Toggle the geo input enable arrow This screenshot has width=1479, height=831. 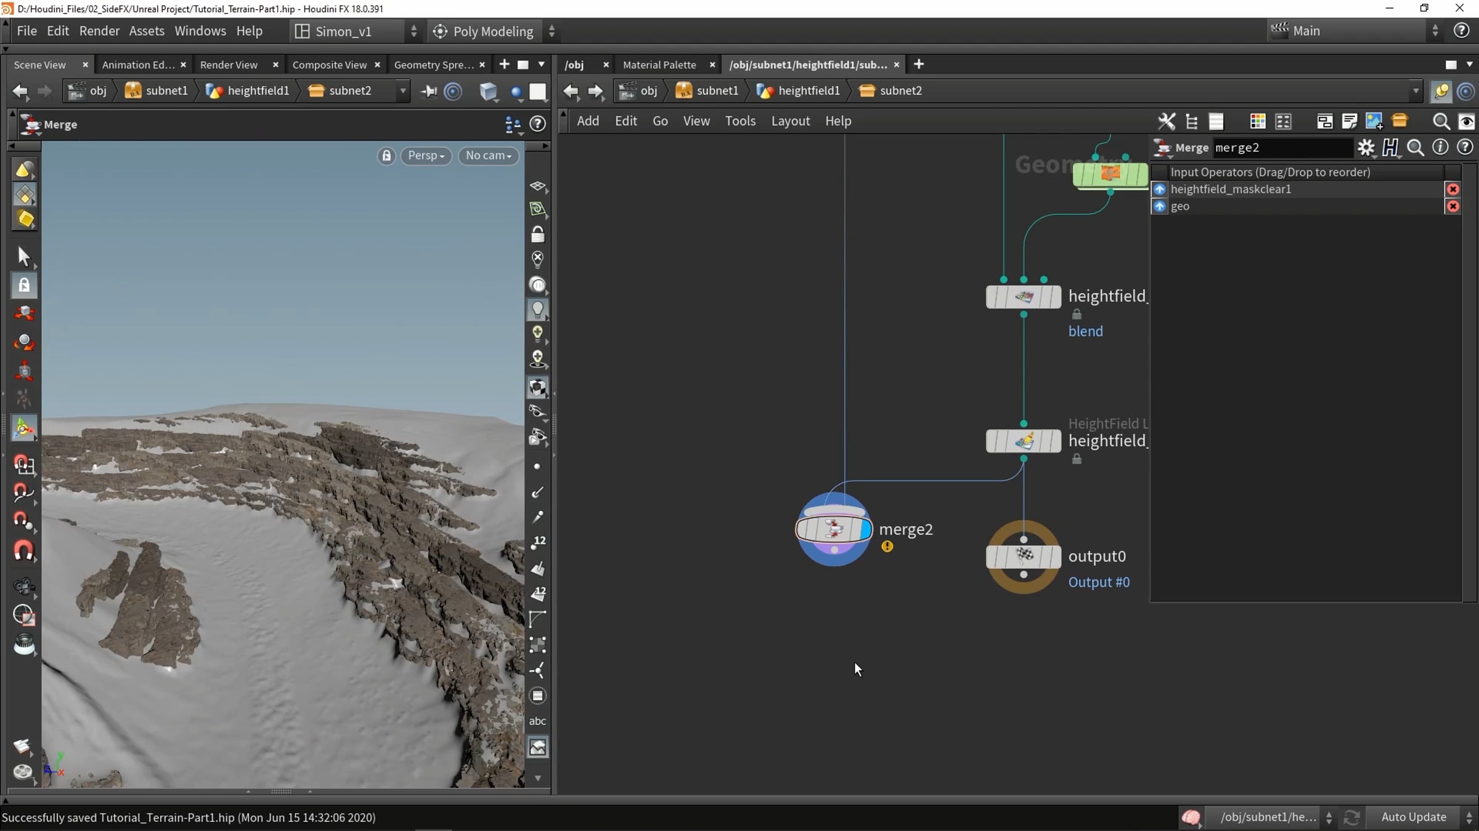(x=1160, y=206)
